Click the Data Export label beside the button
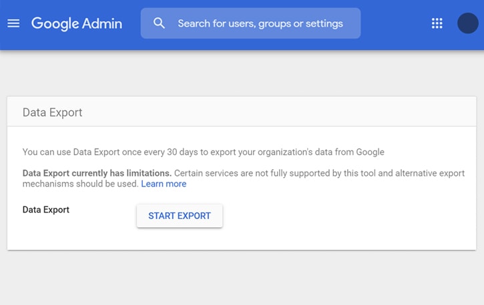484x305 pixels. [x=46, y=210]
